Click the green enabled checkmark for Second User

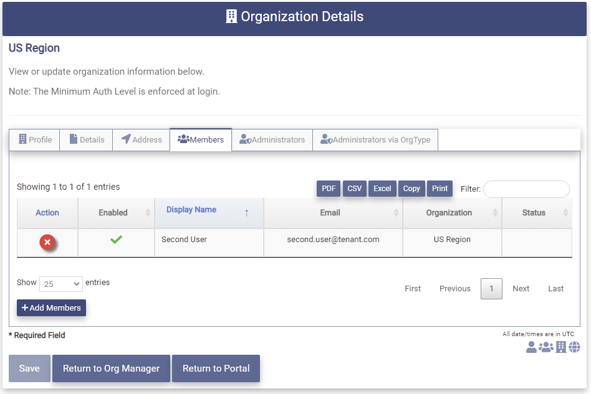(116, 240)
